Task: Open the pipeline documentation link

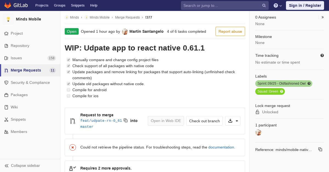Action: pyautogui.click(x=222, y=147)
